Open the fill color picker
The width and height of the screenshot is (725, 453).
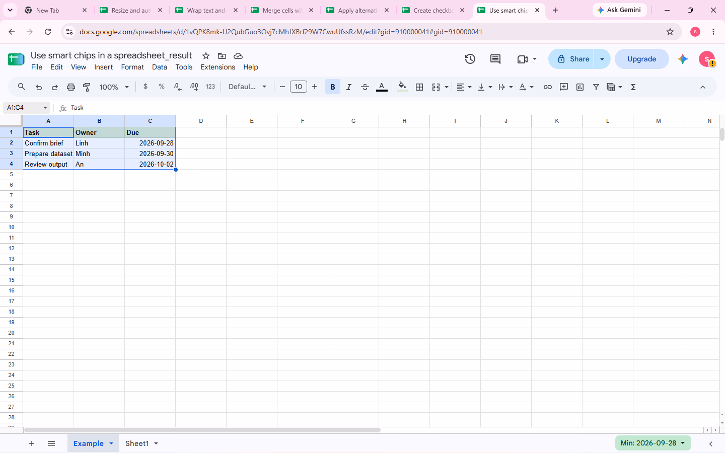[x=402, y=87]
